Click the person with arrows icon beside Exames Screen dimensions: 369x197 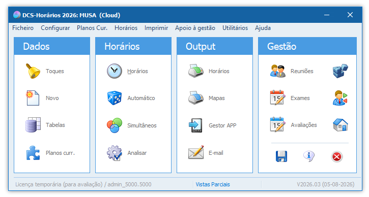click(340, 98)
